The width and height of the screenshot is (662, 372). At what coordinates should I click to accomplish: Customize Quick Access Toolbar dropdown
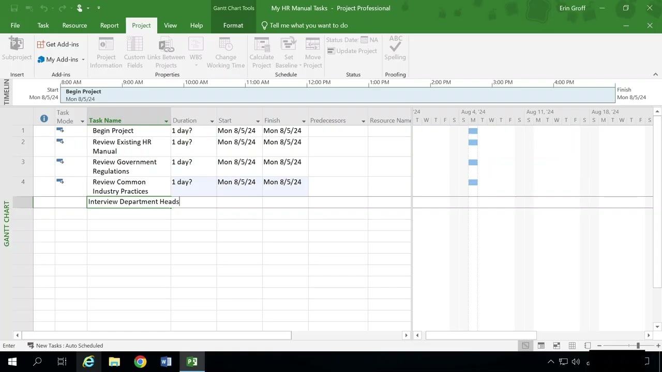point(99,8)
